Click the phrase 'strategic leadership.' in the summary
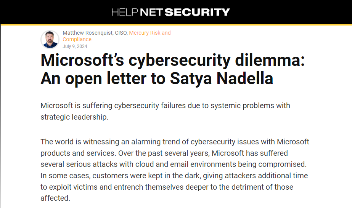The image size is (352, 211). pos(74,117)
